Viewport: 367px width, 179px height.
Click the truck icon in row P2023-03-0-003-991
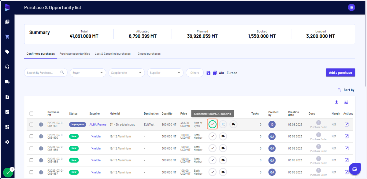(x=233, y=124)
